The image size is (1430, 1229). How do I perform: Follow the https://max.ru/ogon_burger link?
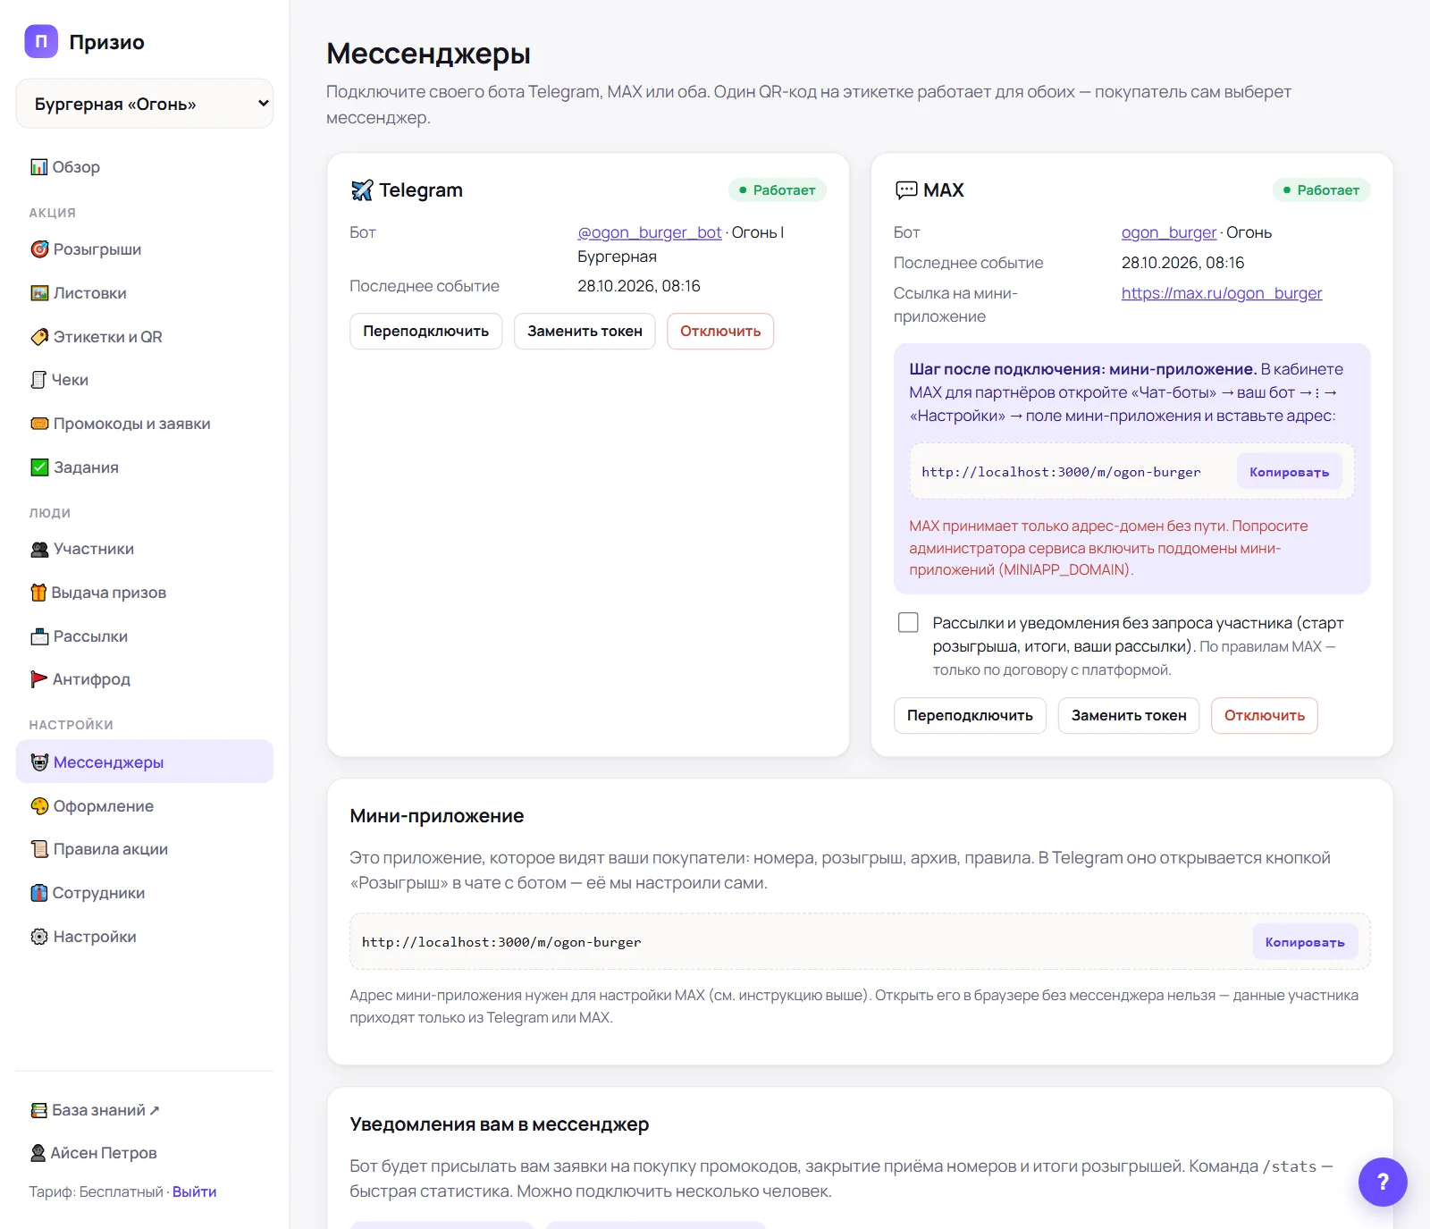tap(1222, 293)
